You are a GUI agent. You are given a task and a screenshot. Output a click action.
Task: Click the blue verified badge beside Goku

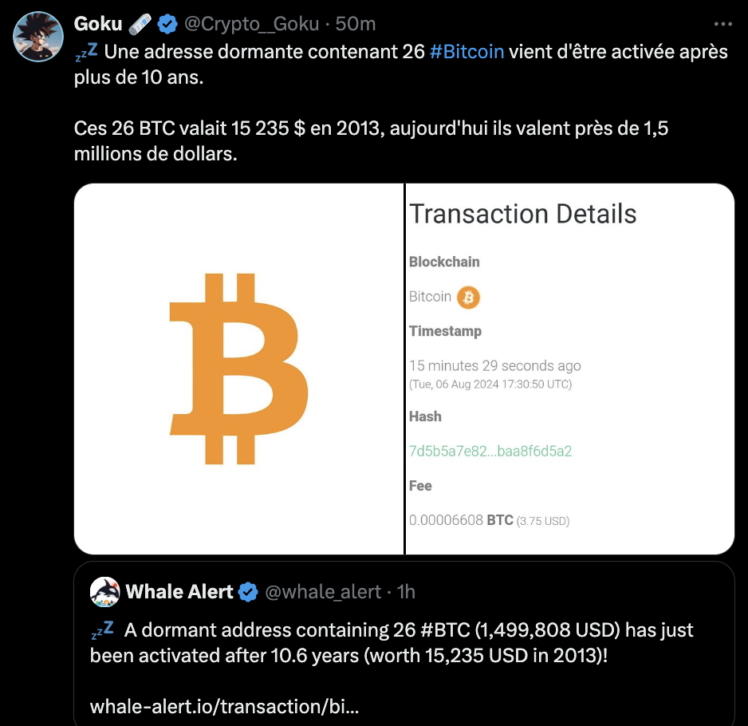point(167,25)
